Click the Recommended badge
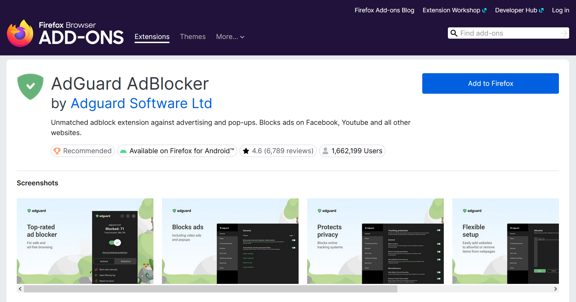 pos(82,151)
